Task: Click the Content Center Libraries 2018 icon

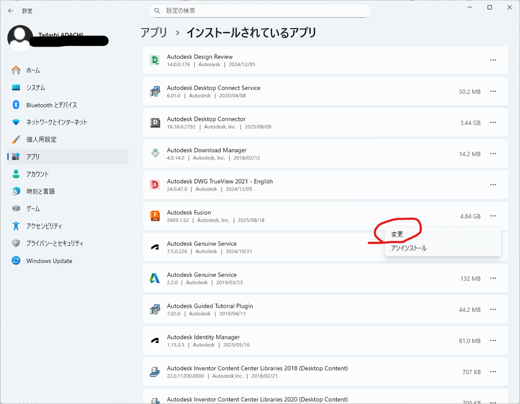Action: tap(155, 372)
